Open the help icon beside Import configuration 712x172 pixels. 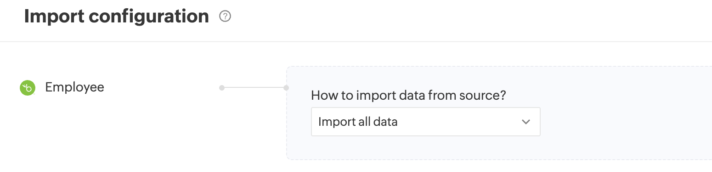coord(225,17)
